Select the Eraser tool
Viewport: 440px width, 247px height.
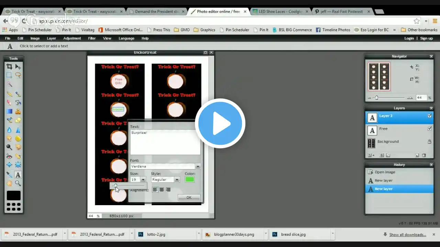coord(9,102)
